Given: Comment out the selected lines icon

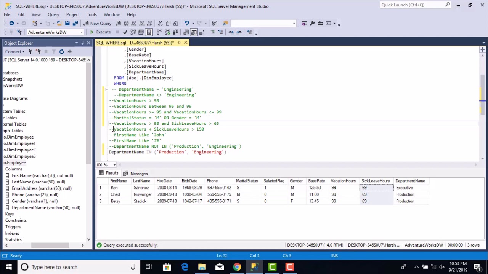Looking at the screenshot, I should pos(212,32).
